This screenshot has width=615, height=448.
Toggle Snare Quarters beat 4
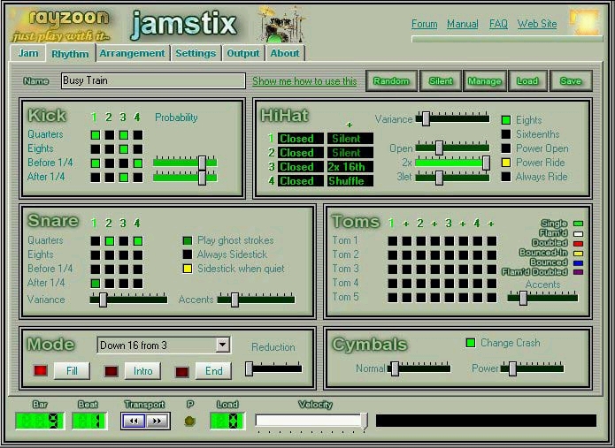138,241
